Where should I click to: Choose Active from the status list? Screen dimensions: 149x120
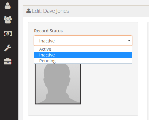coord(83,49)
